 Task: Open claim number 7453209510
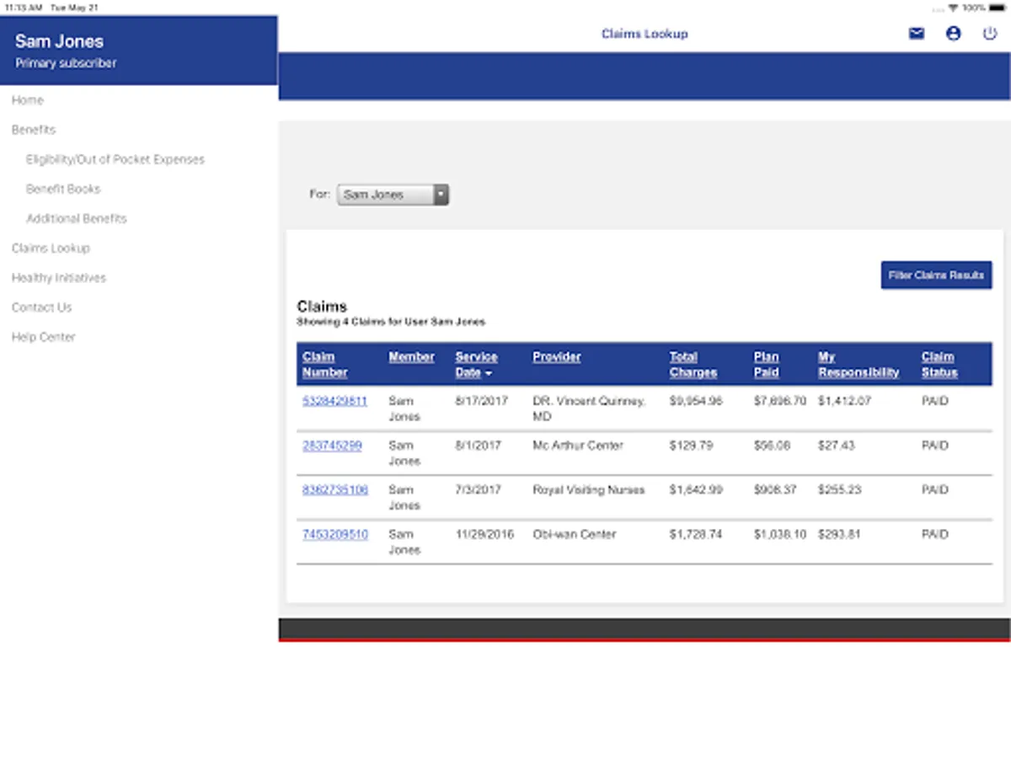(335, 534)
